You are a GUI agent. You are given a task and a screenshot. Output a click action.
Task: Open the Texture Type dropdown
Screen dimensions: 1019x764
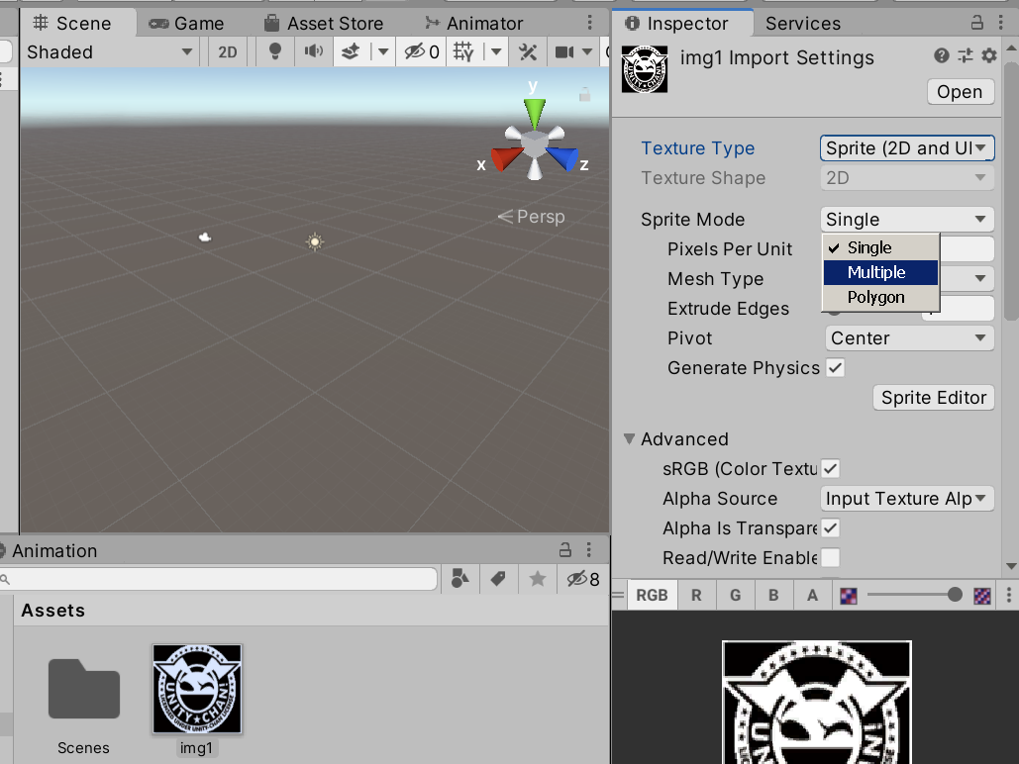click(907, 148)
